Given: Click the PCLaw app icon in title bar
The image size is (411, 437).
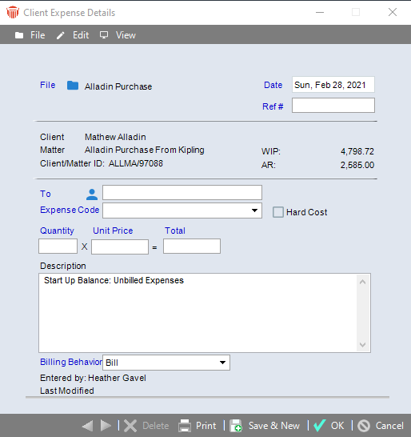Looking at the screenshot, I should 13,13.
